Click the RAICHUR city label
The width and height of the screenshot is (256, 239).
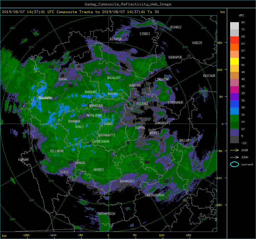209,76
